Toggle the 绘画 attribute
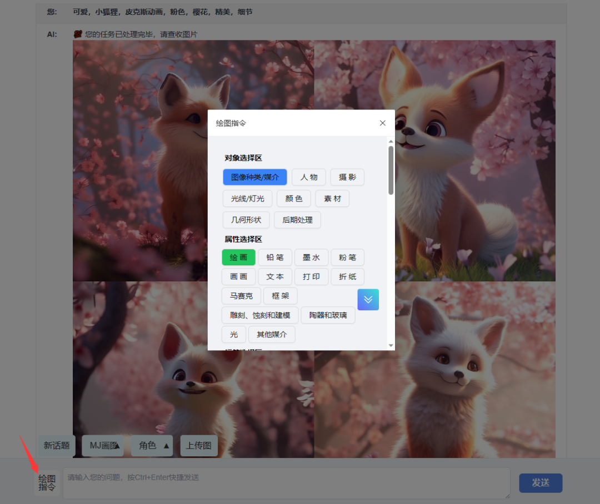This screenshot has width=600, height=504. click(238, 258)
